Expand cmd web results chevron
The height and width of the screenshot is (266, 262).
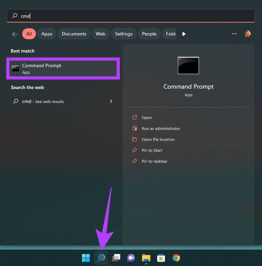[111, 101]
